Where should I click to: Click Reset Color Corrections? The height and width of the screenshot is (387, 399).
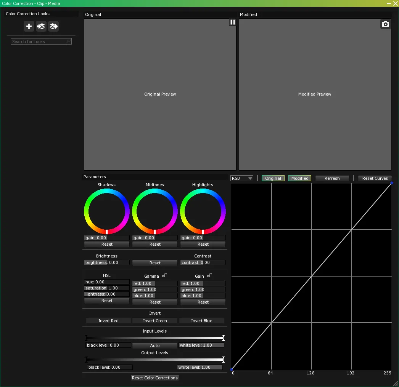(x=155, y=378)
